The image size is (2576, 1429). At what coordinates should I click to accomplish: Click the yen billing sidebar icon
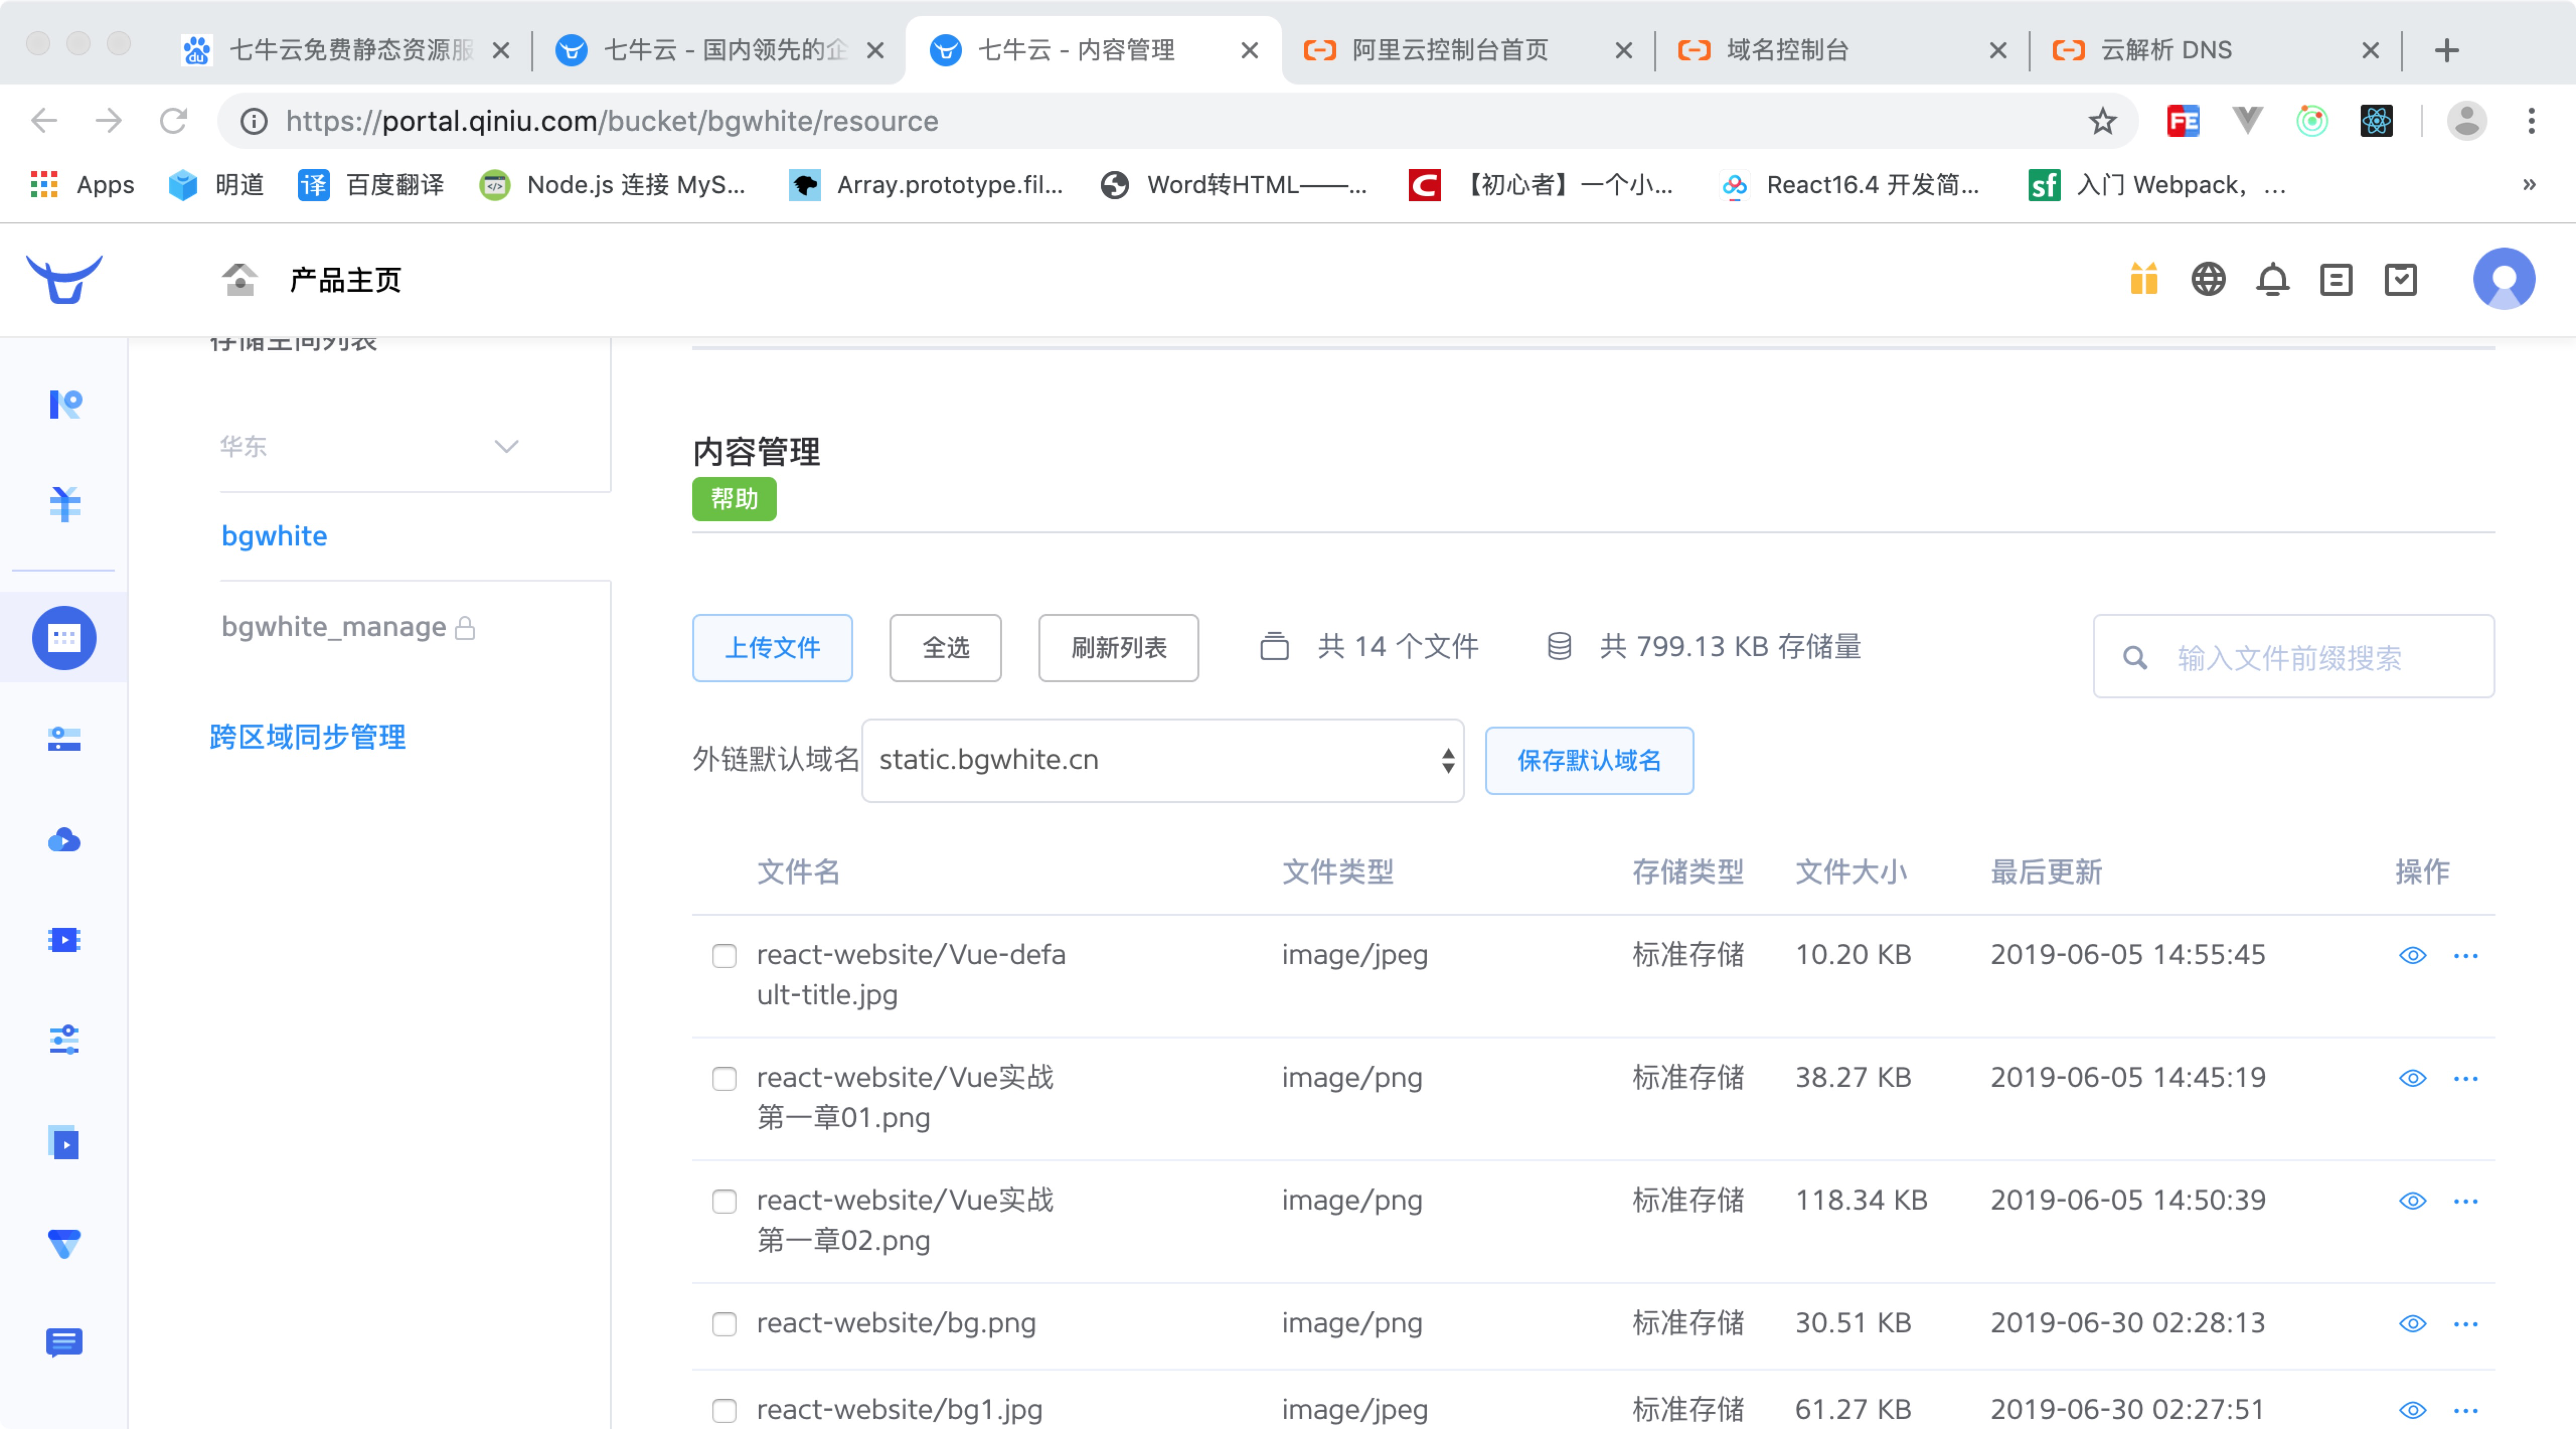[64, 504]
